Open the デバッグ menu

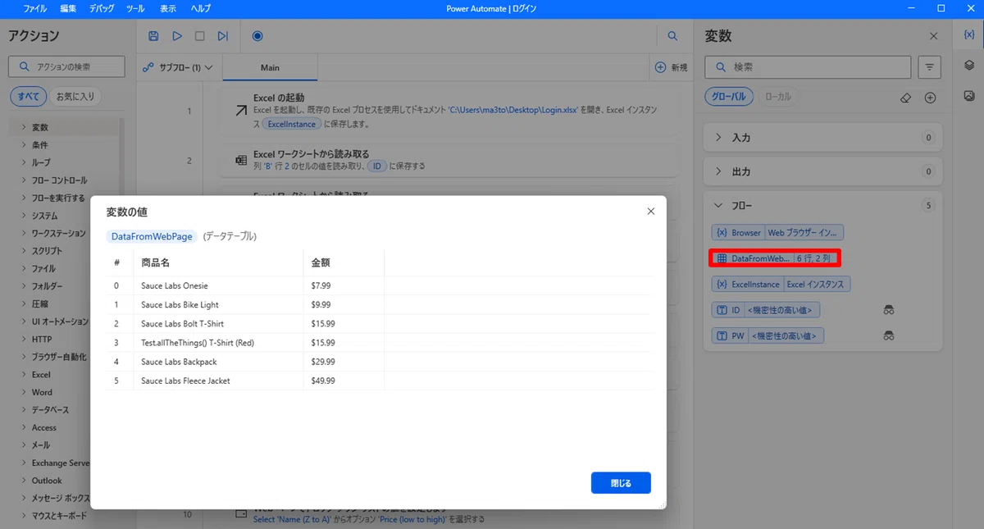click(x=102, y=8)
